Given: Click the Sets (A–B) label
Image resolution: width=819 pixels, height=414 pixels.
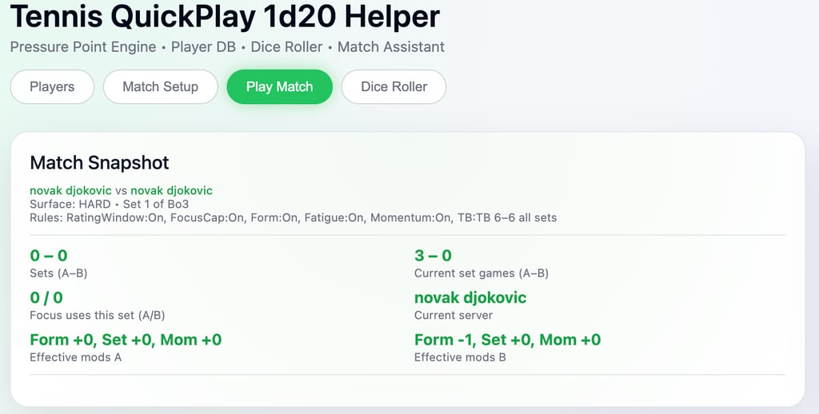Looking at the screenshot, I should pos(58,273).
